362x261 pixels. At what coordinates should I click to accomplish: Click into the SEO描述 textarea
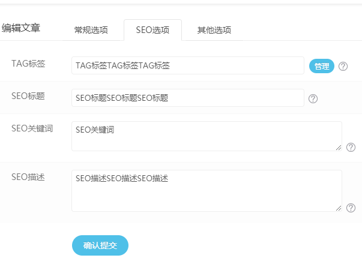pos(207,191)
